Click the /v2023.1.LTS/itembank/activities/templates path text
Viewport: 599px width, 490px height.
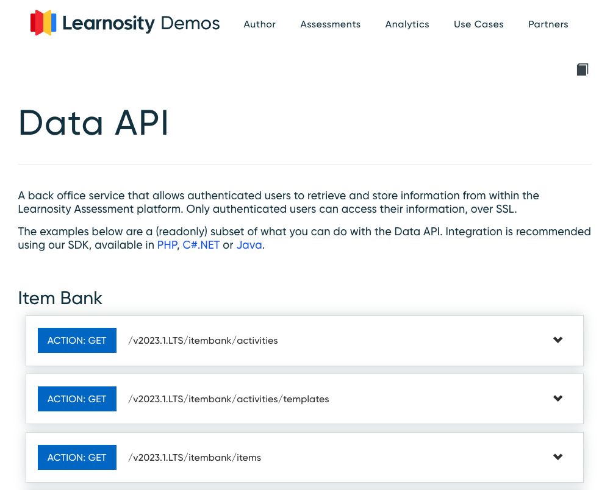(x=228, y=399)
